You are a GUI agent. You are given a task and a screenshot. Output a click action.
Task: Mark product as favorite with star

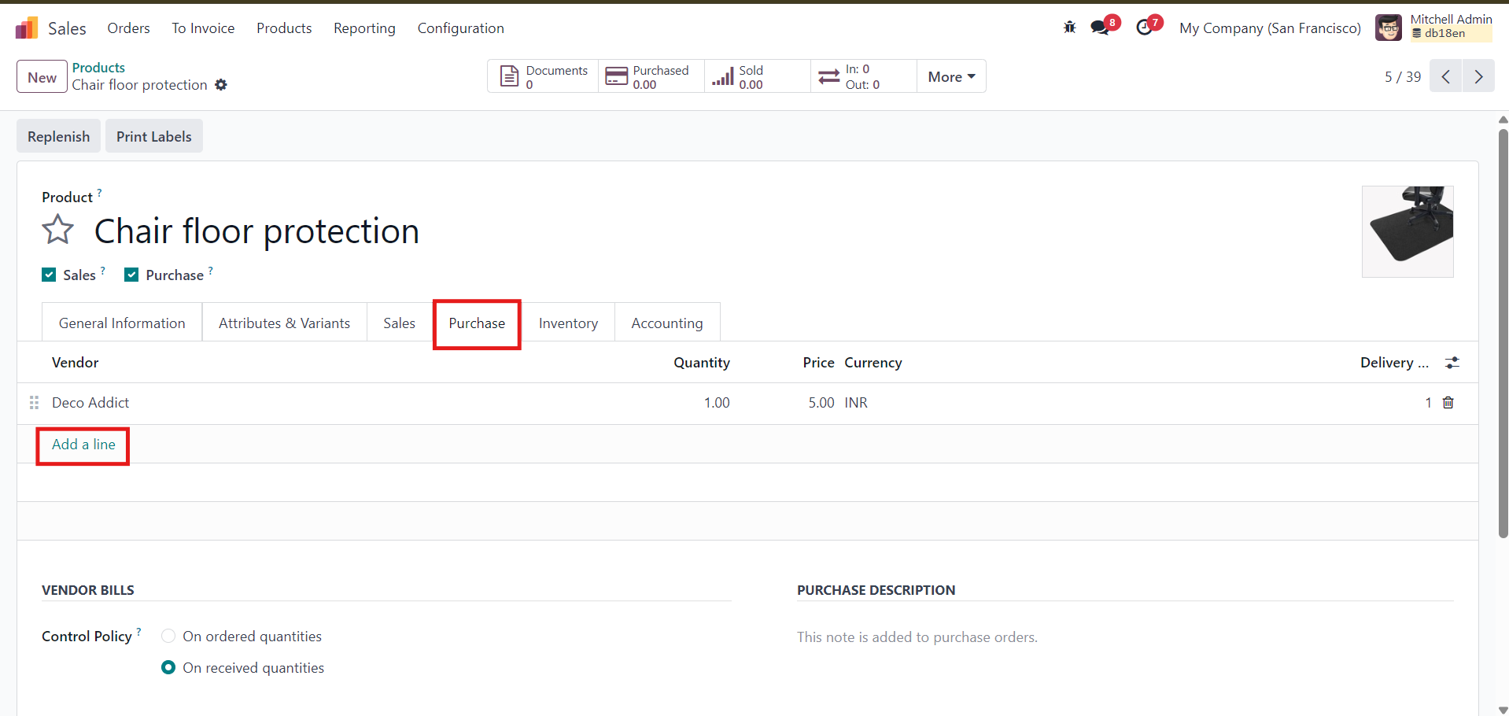click(x=57, y=231)
